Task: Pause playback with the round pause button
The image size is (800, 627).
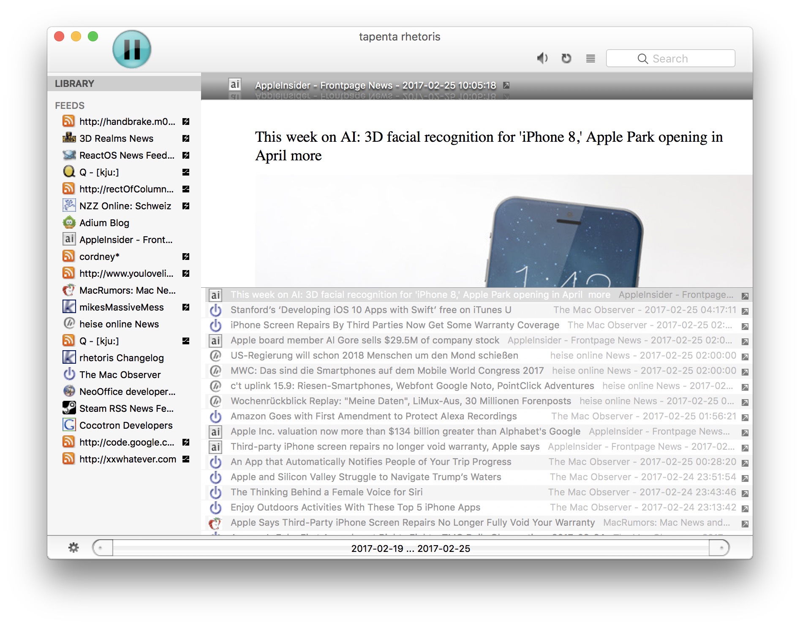Action: pos(132,49)
